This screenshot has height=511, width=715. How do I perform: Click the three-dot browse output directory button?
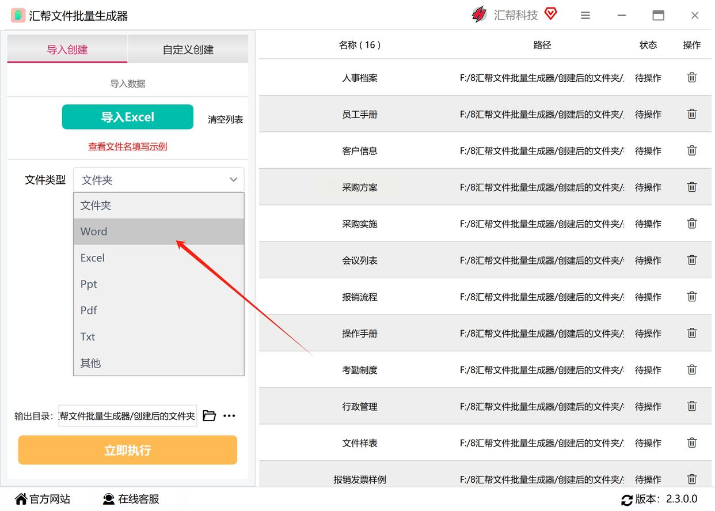229,416
